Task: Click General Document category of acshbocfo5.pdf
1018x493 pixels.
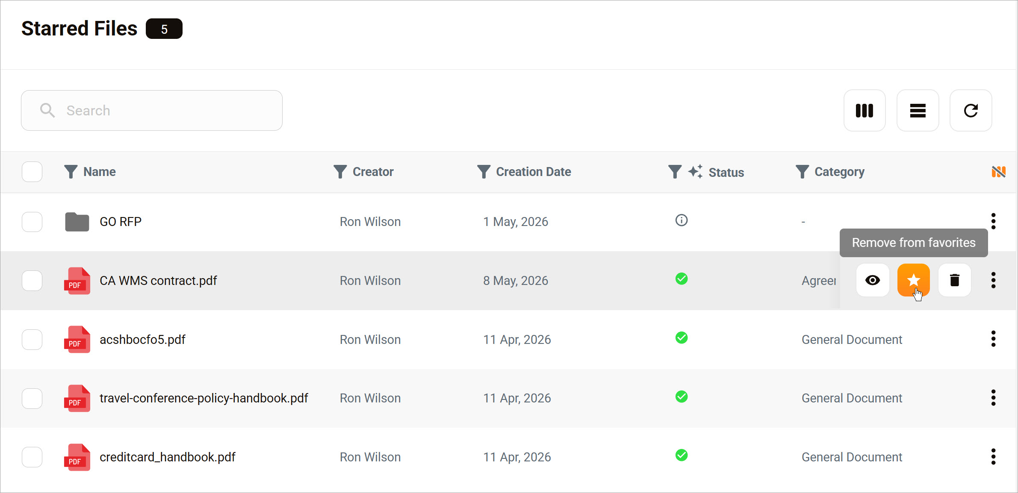Action: point(852,340)
